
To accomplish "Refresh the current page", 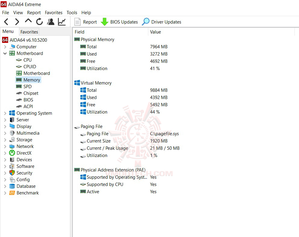I will pyautogui.click(x=39, y=22).
